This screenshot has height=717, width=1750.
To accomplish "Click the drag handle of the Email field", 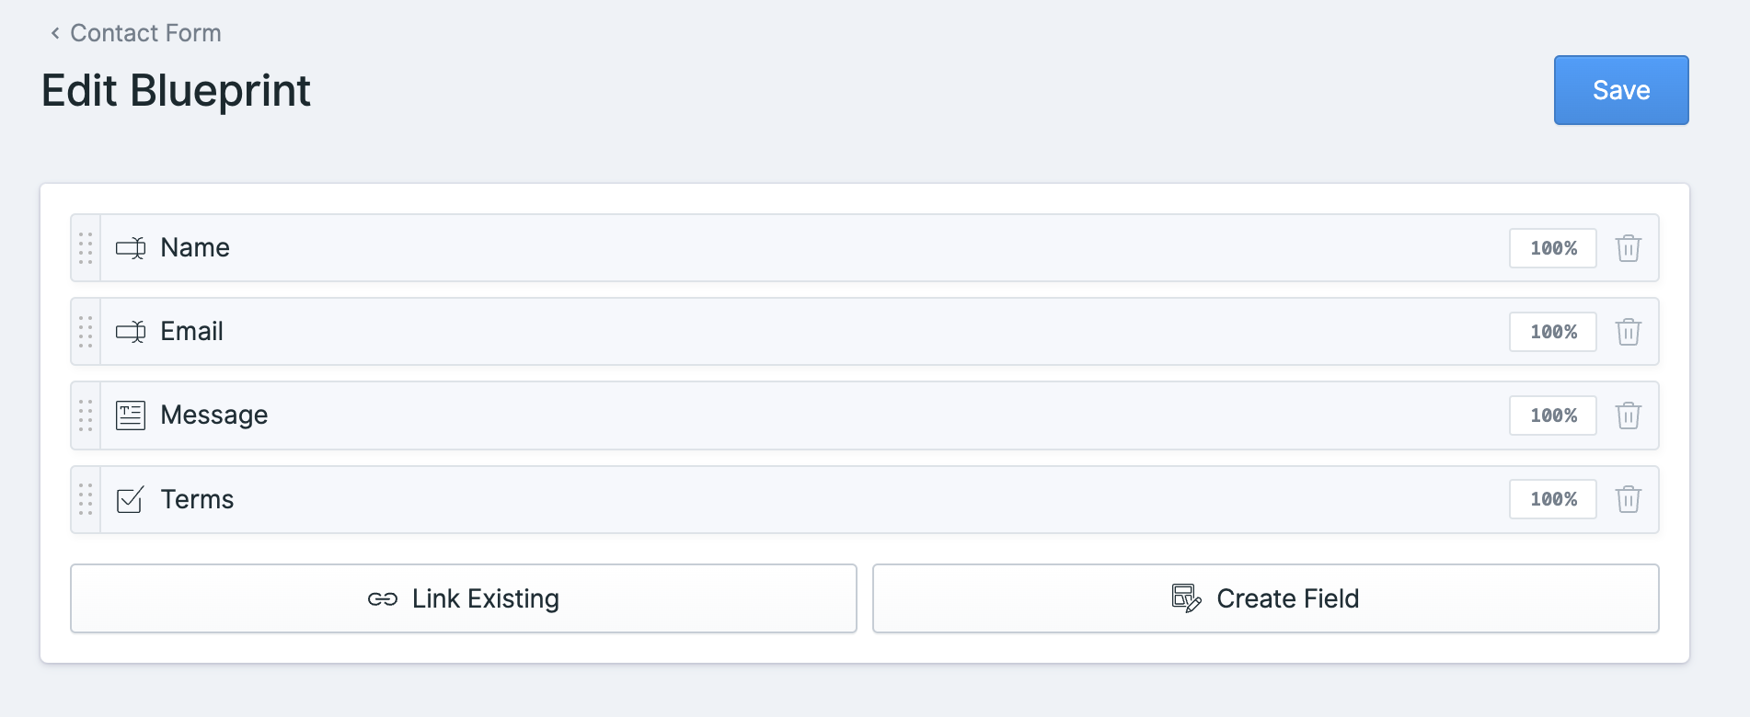I will coord(85,332).
